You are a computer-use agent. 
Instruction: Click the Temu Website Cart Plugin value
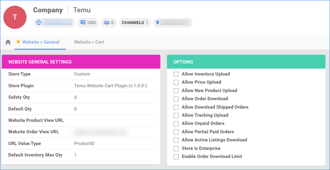111,86
